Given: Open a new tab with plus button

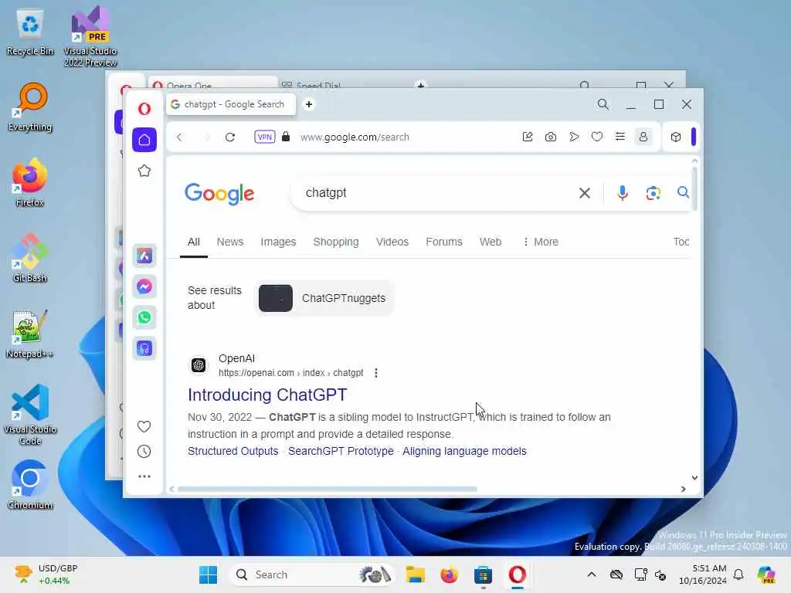Looking at the screenshot, I should (309, 104).
